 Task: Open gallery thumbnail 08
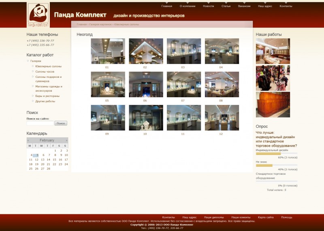click(x=222, y=84)
